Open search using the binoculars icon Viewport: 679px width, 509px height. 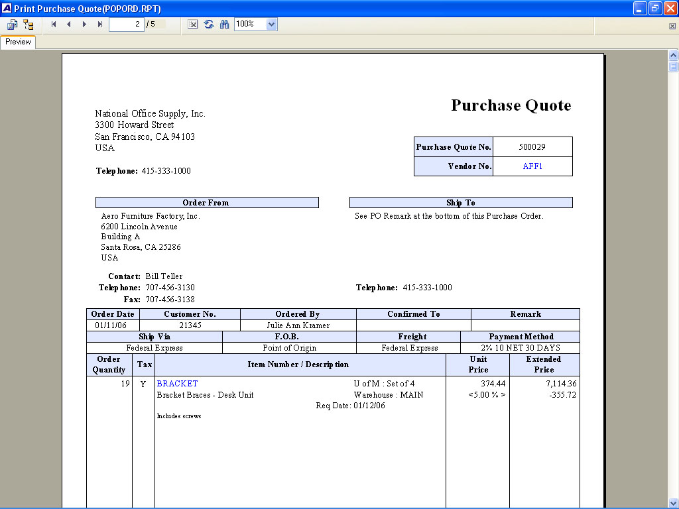(x=224, y=24)
